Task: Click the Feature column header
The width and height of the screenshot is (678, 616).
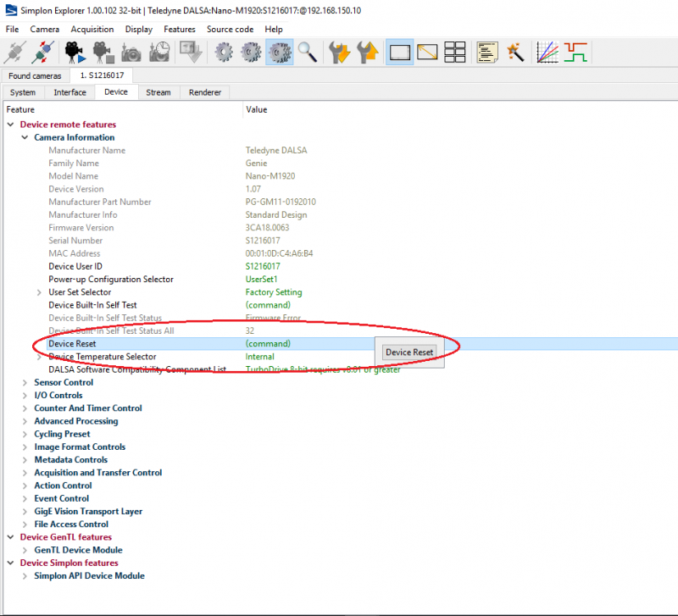Action: (x=123, y=110)
